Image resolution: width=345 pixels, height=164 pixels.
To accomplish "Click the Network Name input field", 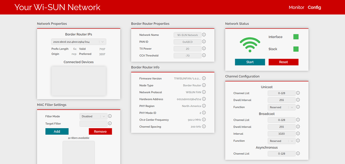I will [x=187, y=35].
